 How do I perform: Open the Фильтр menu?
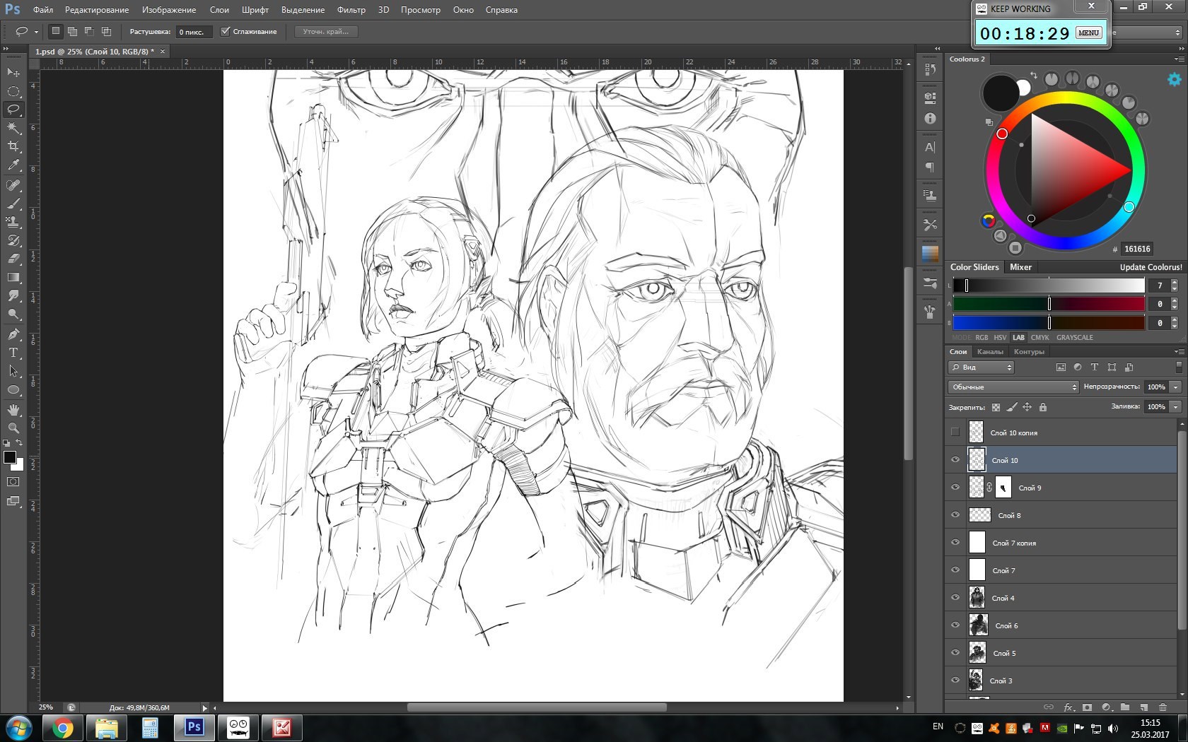351,10
